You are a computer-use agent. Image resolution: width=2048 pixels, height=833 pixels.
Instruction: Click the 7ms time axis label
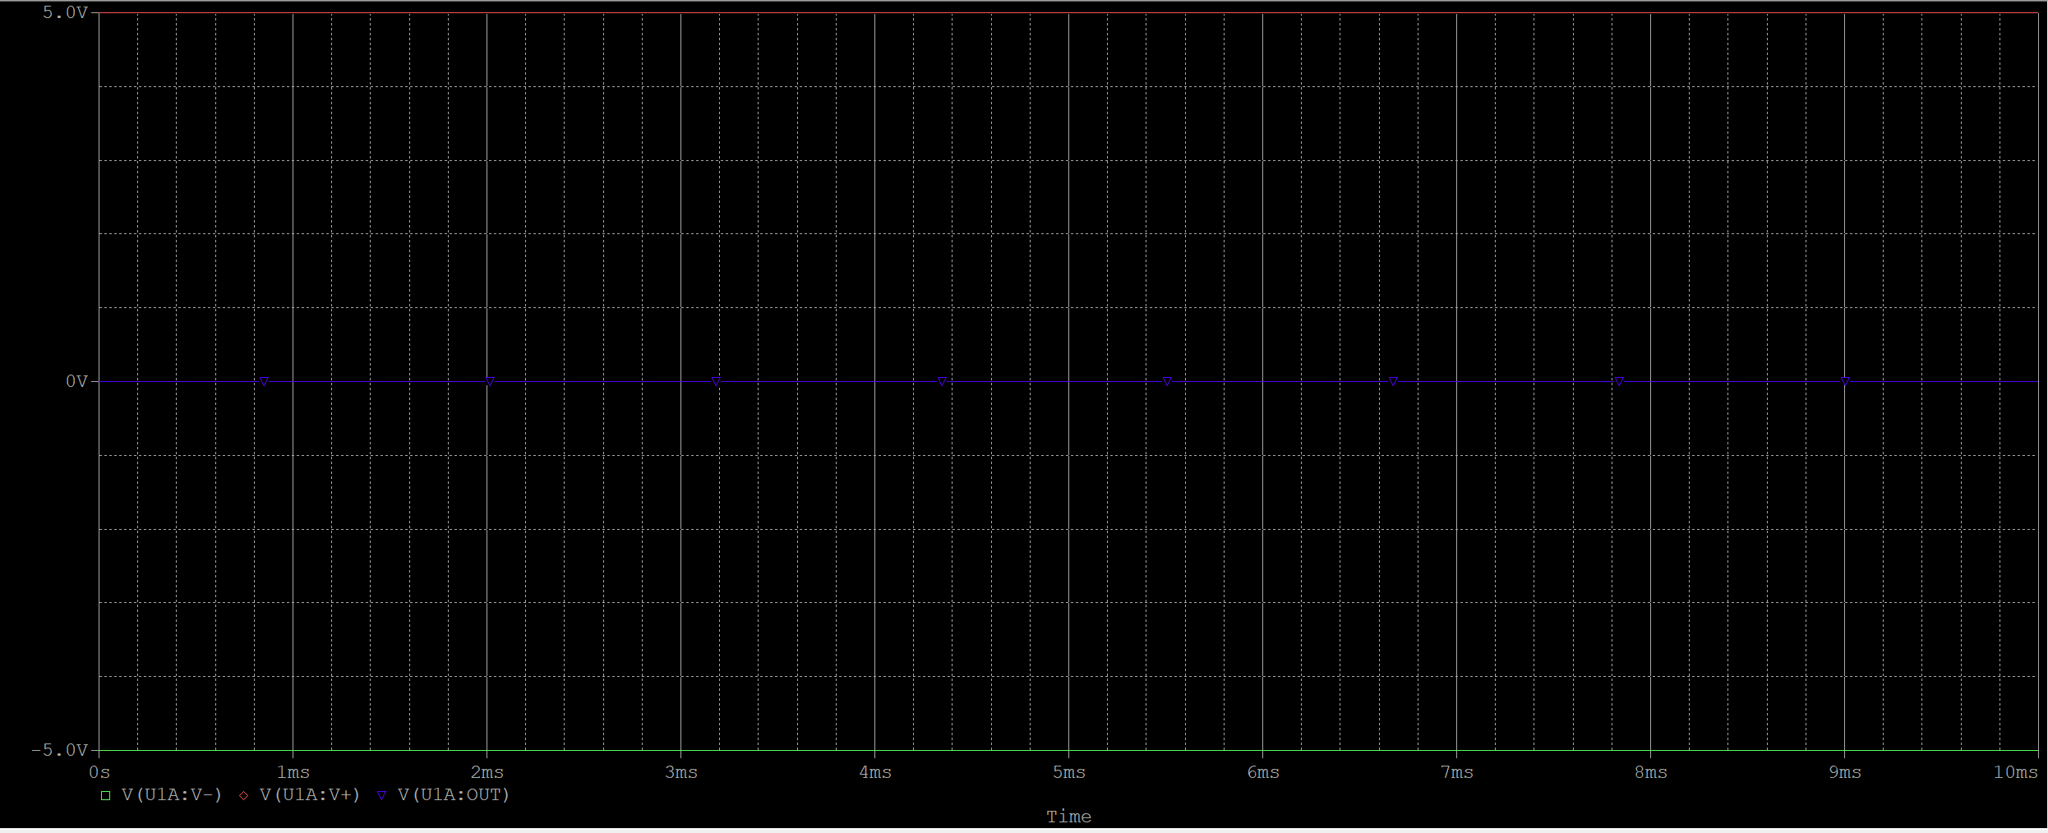tap(1457, 772)
